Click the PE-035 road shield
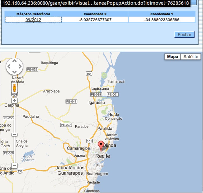Screen dimensions: 203x193 (x=96, y=95)
